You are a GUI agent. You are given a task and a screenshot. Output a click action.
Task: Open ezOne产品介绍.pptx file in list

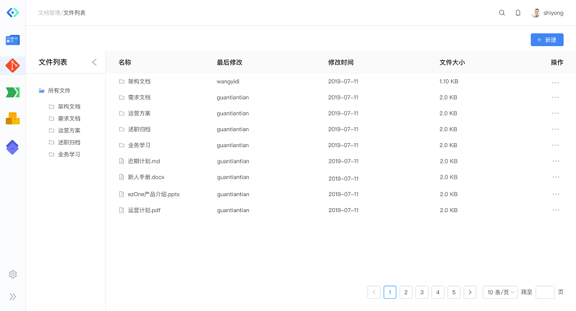coord(153,194)
